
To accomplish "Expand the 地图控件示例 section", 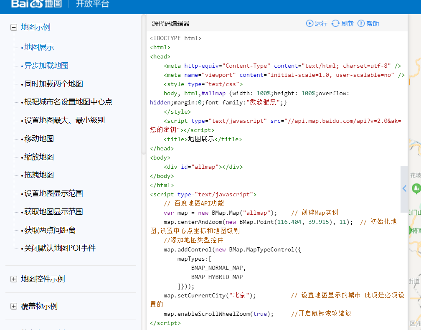I will click(x=14, y=279).
